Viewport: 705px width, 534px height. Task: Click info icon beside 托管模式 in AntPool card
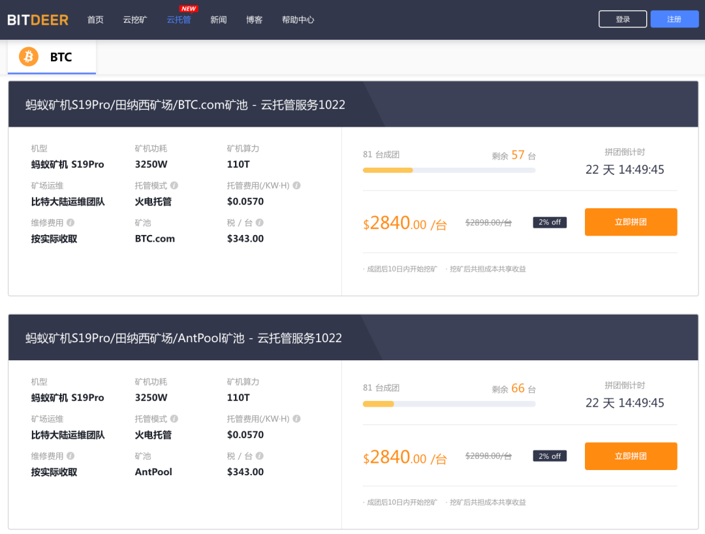174,418
